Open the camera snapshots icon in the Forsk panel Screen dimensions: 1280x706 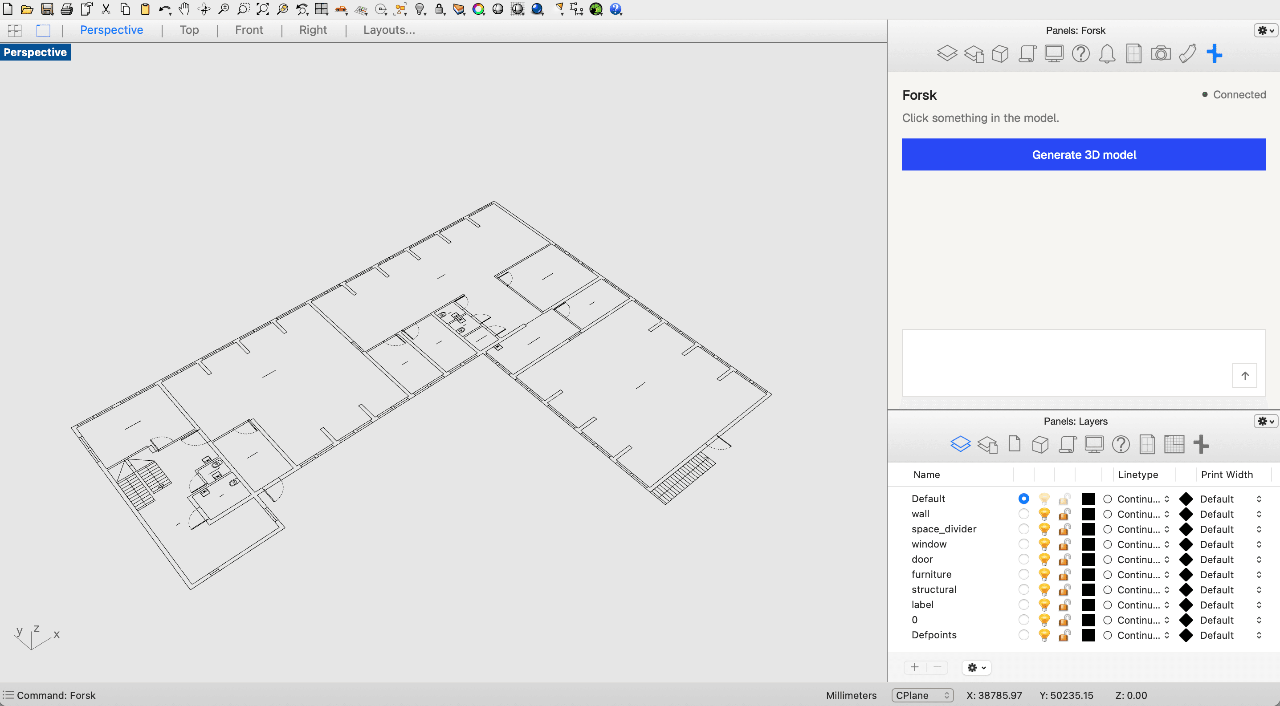(x=1161, y=53)
